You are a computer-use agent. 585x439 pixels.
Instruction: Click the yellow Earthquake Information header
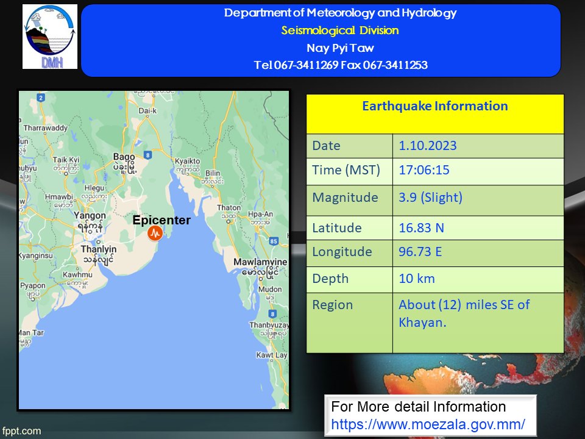coord(434,107)
